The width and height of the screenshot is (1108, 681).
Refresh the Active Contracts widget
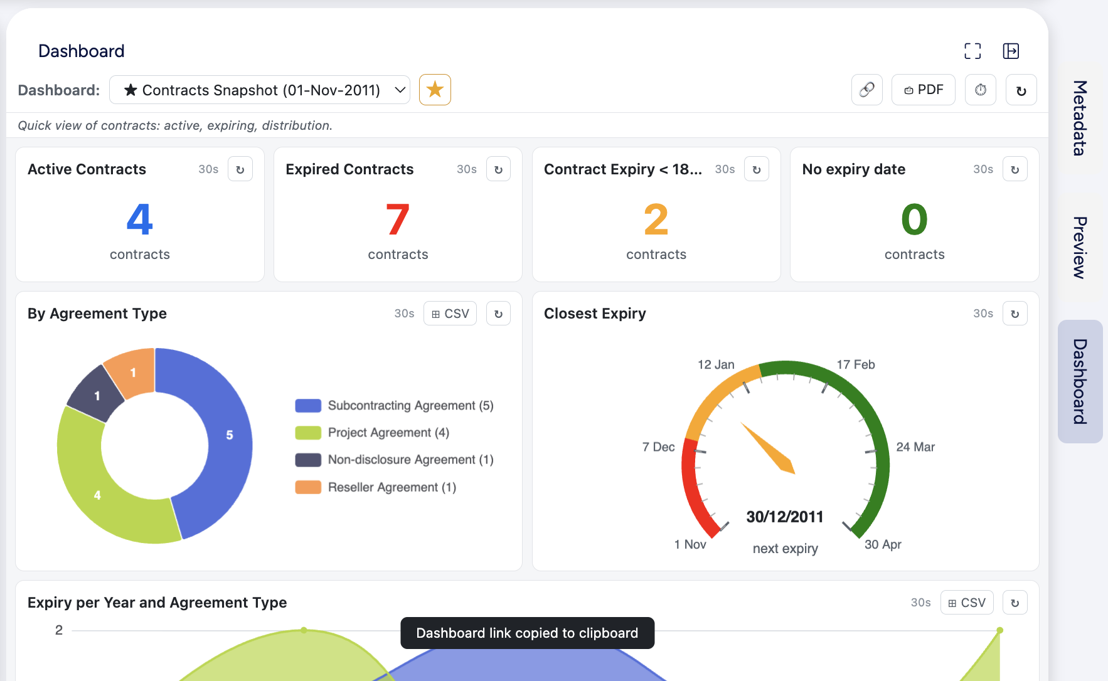coord(240,169)
